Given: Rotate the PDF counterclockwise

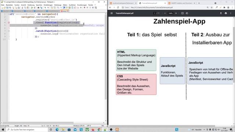Looking at the screenshot, I should [187, 13].
